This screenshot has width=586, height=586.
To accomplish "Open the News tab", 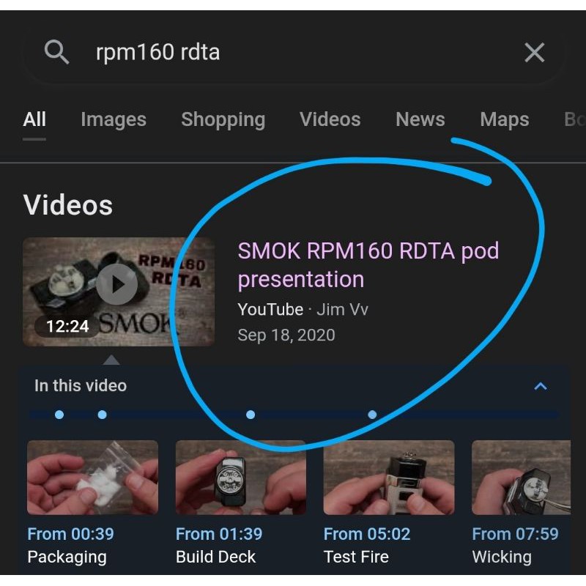I will pyautogui.click(x=420, y=119).
